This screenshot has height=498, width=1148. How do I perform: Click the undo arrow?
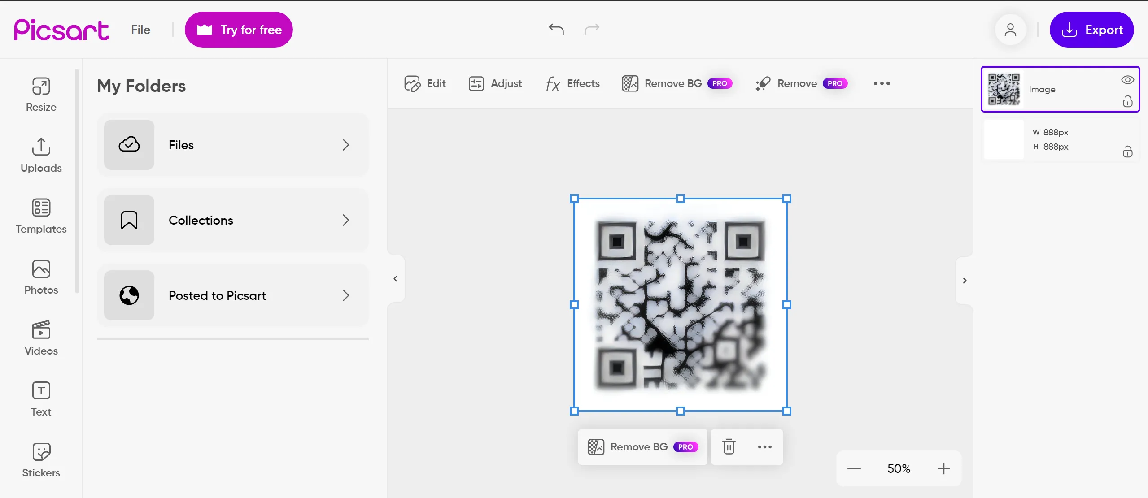[x=556, y=30]
